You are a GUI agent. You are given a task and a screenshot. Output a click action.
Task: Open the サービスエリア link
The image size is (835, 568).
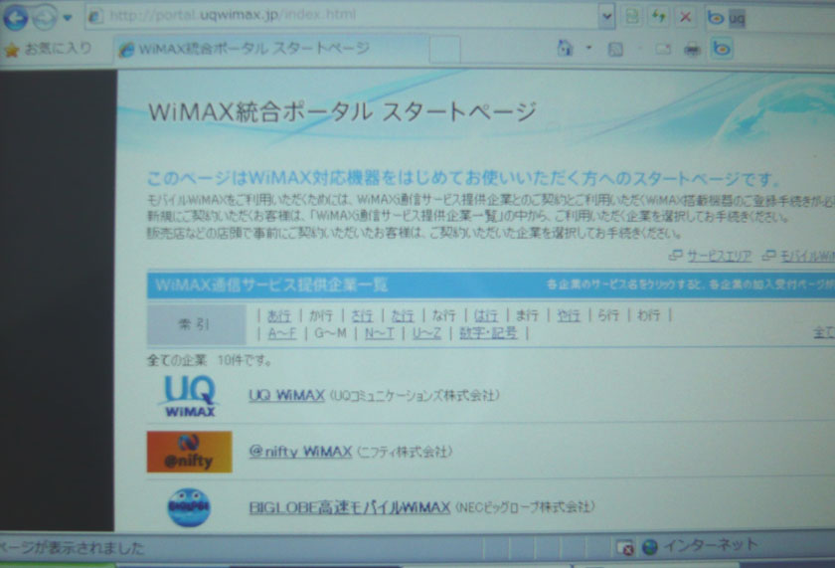[719, 257]
